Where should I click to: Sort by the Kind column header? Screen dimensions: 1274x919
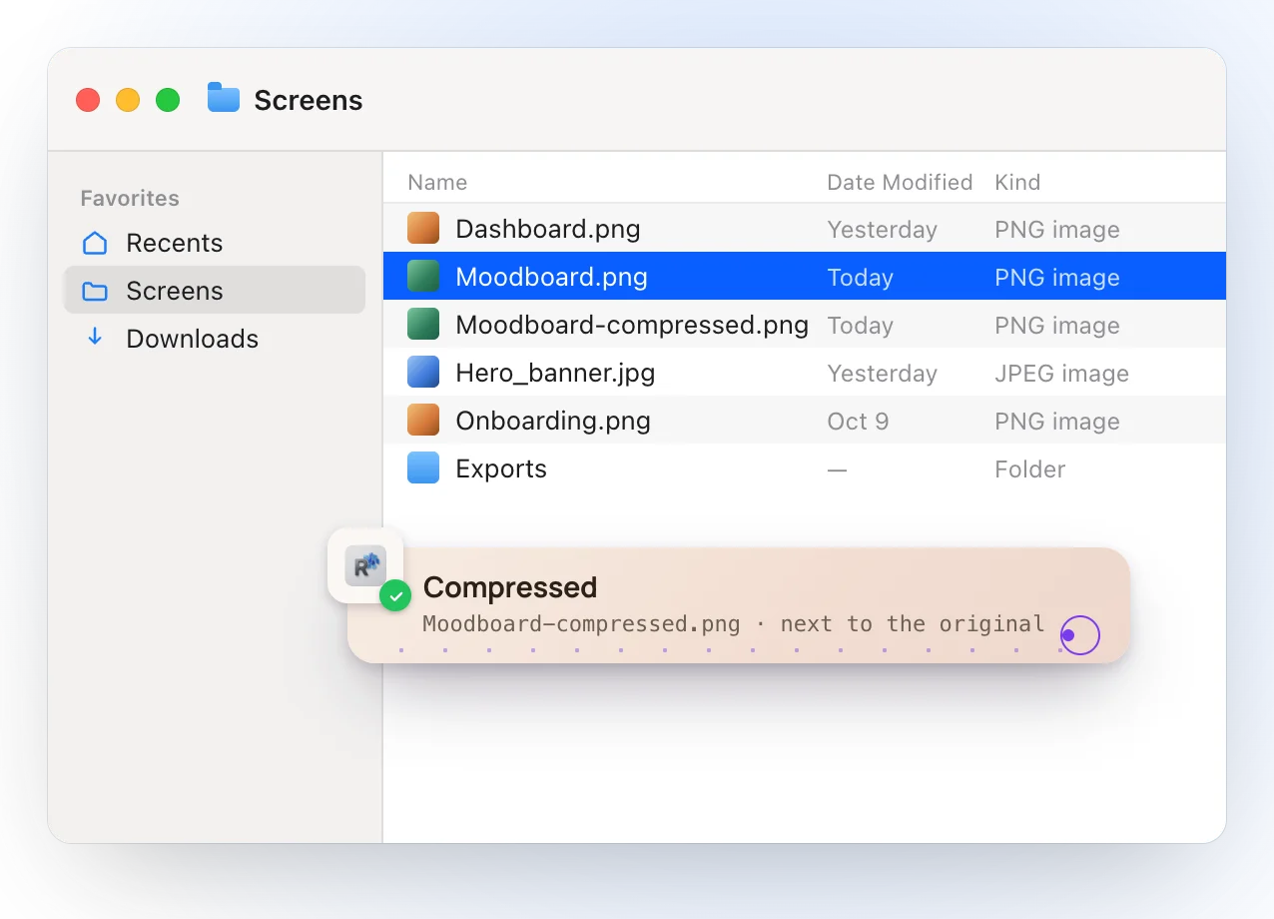[x=1017, y=182]
